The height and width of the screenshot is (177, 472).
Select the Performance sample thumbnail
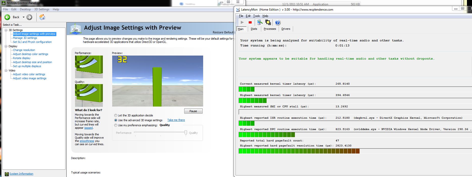89,67
